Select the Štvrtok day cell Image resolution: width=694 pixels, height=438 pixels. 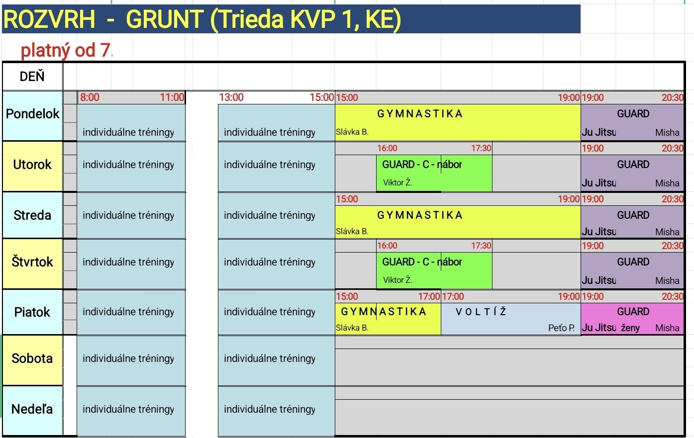pos(32,262)
